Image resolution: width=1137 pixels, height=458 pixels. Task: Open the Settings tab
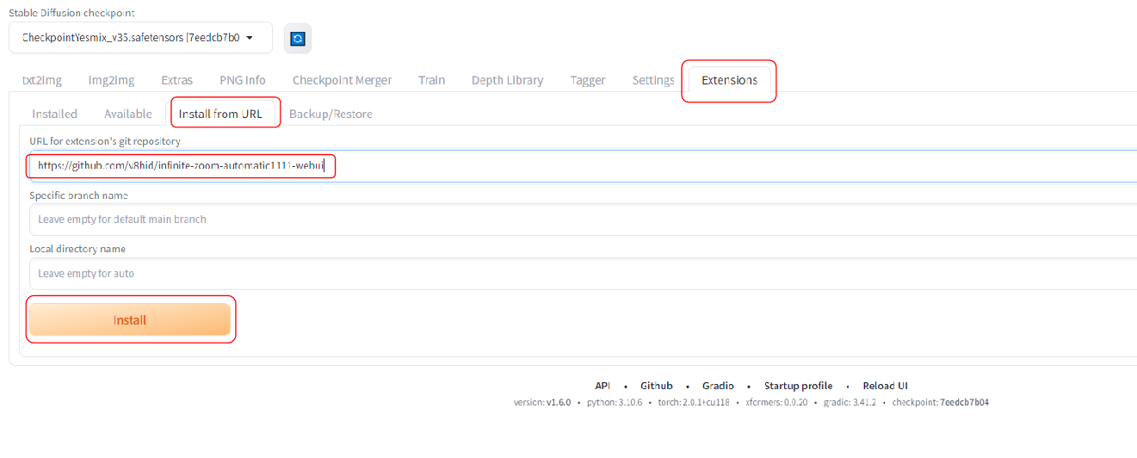(653, 80)
